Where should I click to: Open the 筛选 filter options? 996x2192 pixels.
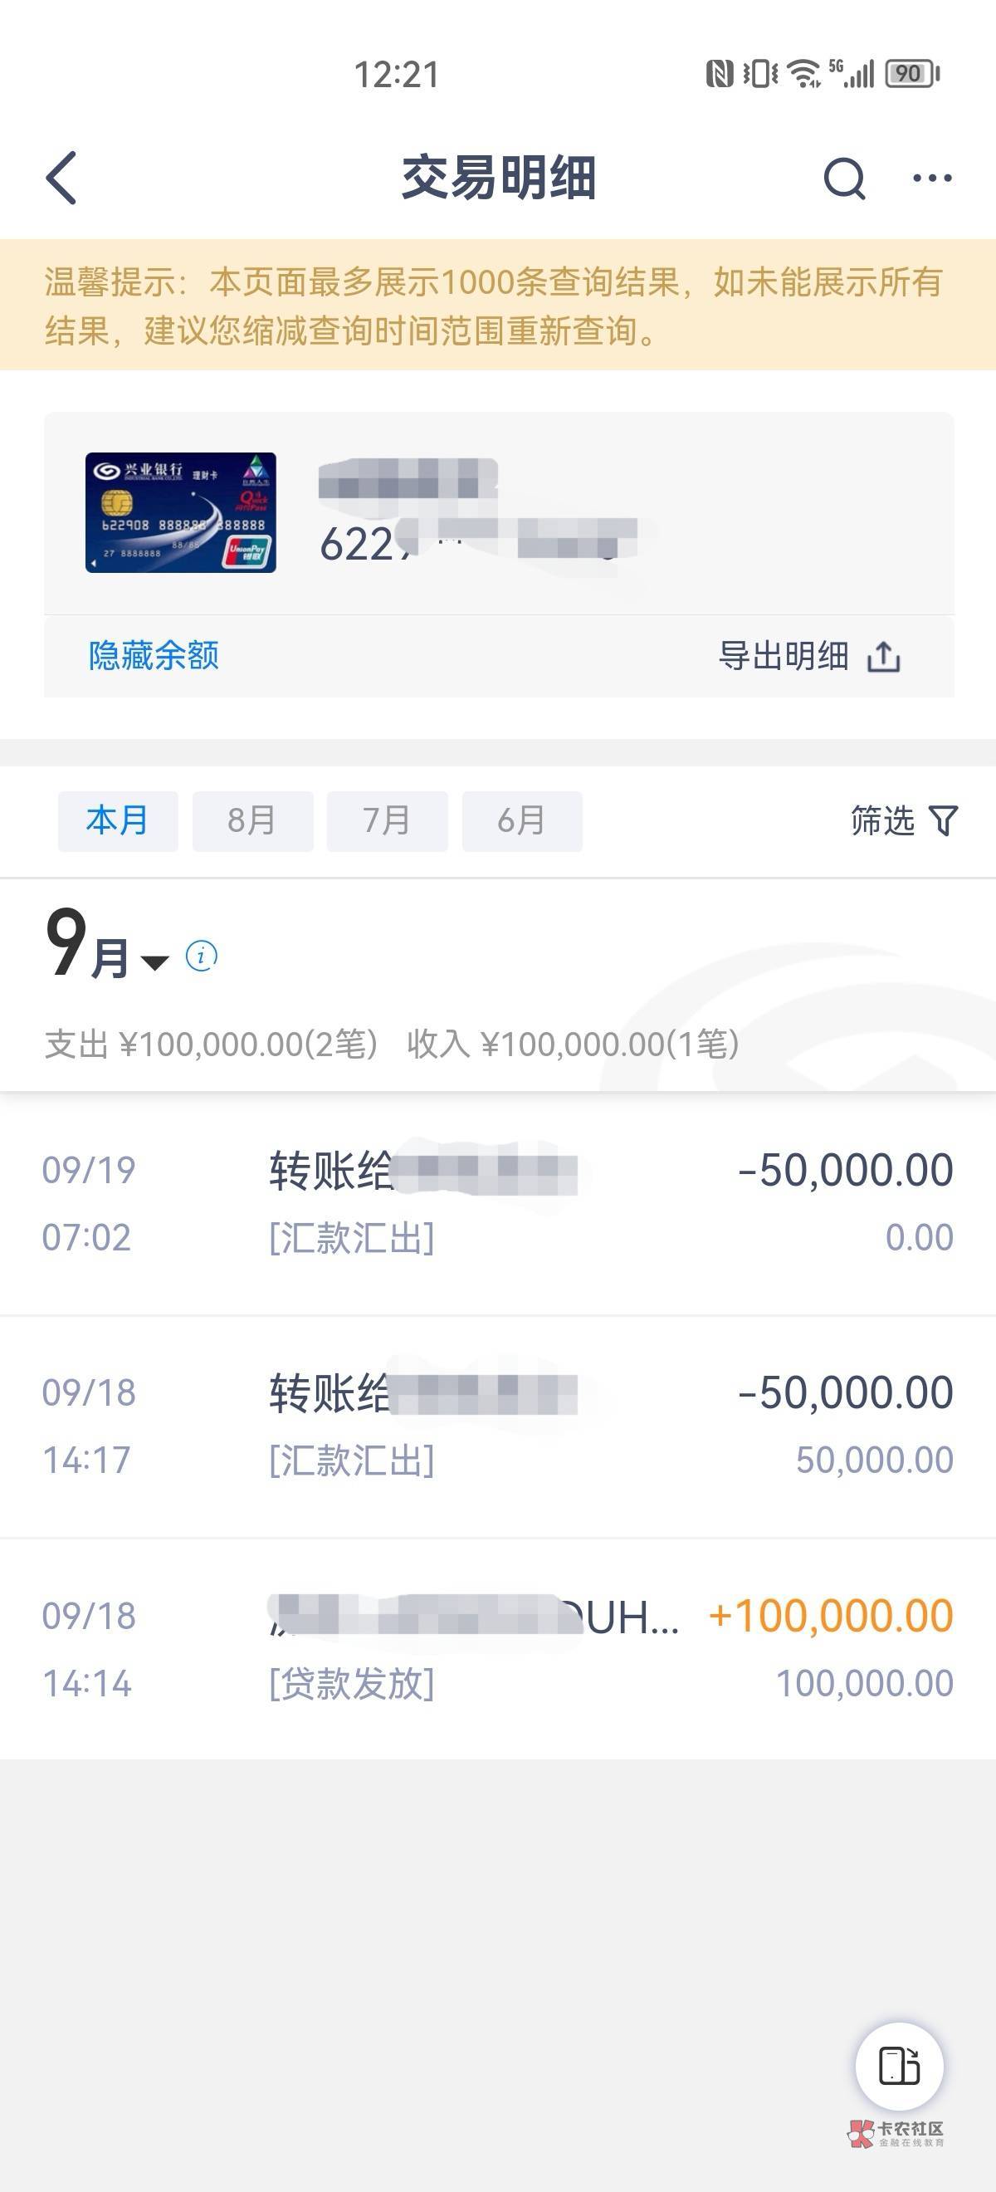[883, 820]
